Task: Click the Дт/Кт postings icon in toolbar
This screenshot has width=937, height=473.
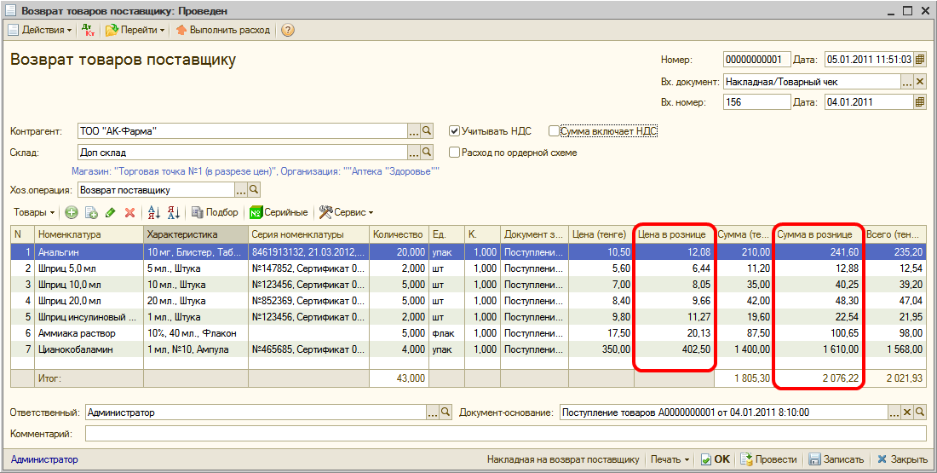Action: click(89, 30)
